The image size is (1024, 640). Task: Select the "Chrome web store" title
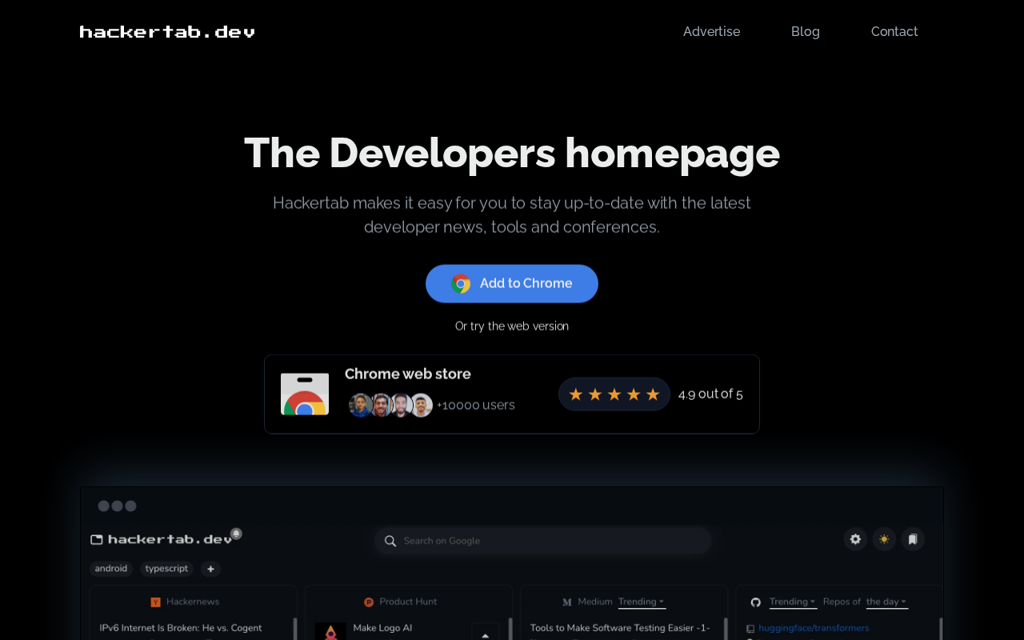tap(408, 374)
